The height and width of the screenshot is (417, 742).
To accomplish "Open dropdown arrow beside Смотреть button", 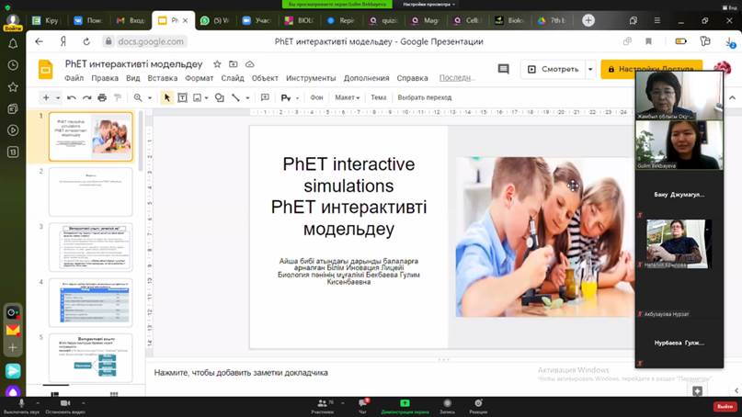I will point(590,69).
